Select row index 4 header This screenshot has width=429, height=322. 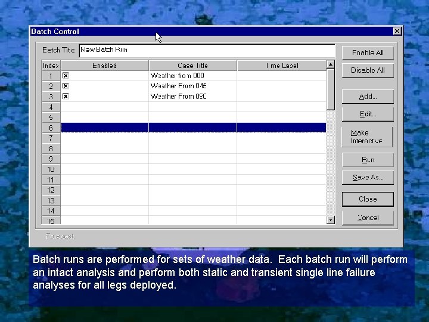[x=51, y=107]
